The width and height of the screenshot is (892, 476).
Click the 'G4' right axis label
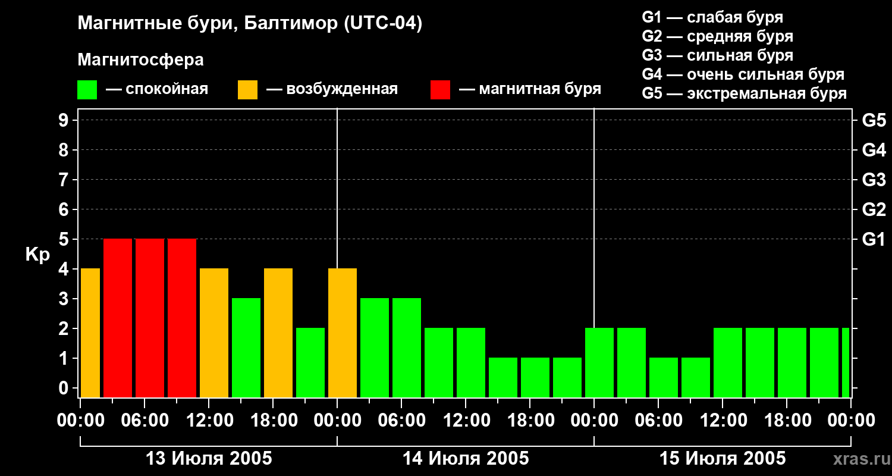click(x=874, y=151)
